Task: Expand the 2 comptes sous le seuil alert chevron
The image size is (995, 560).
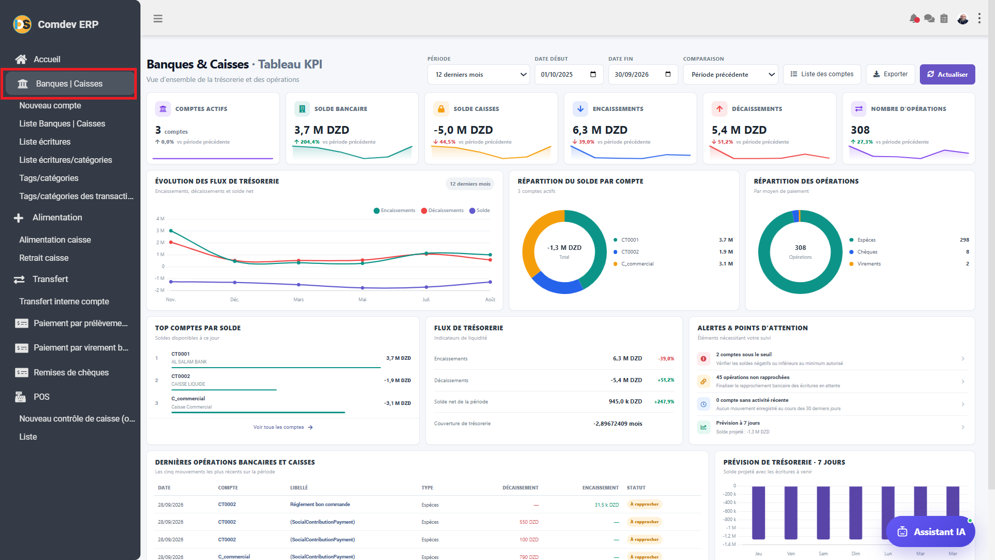Action: pyautogui.click(x=963, y=359)
